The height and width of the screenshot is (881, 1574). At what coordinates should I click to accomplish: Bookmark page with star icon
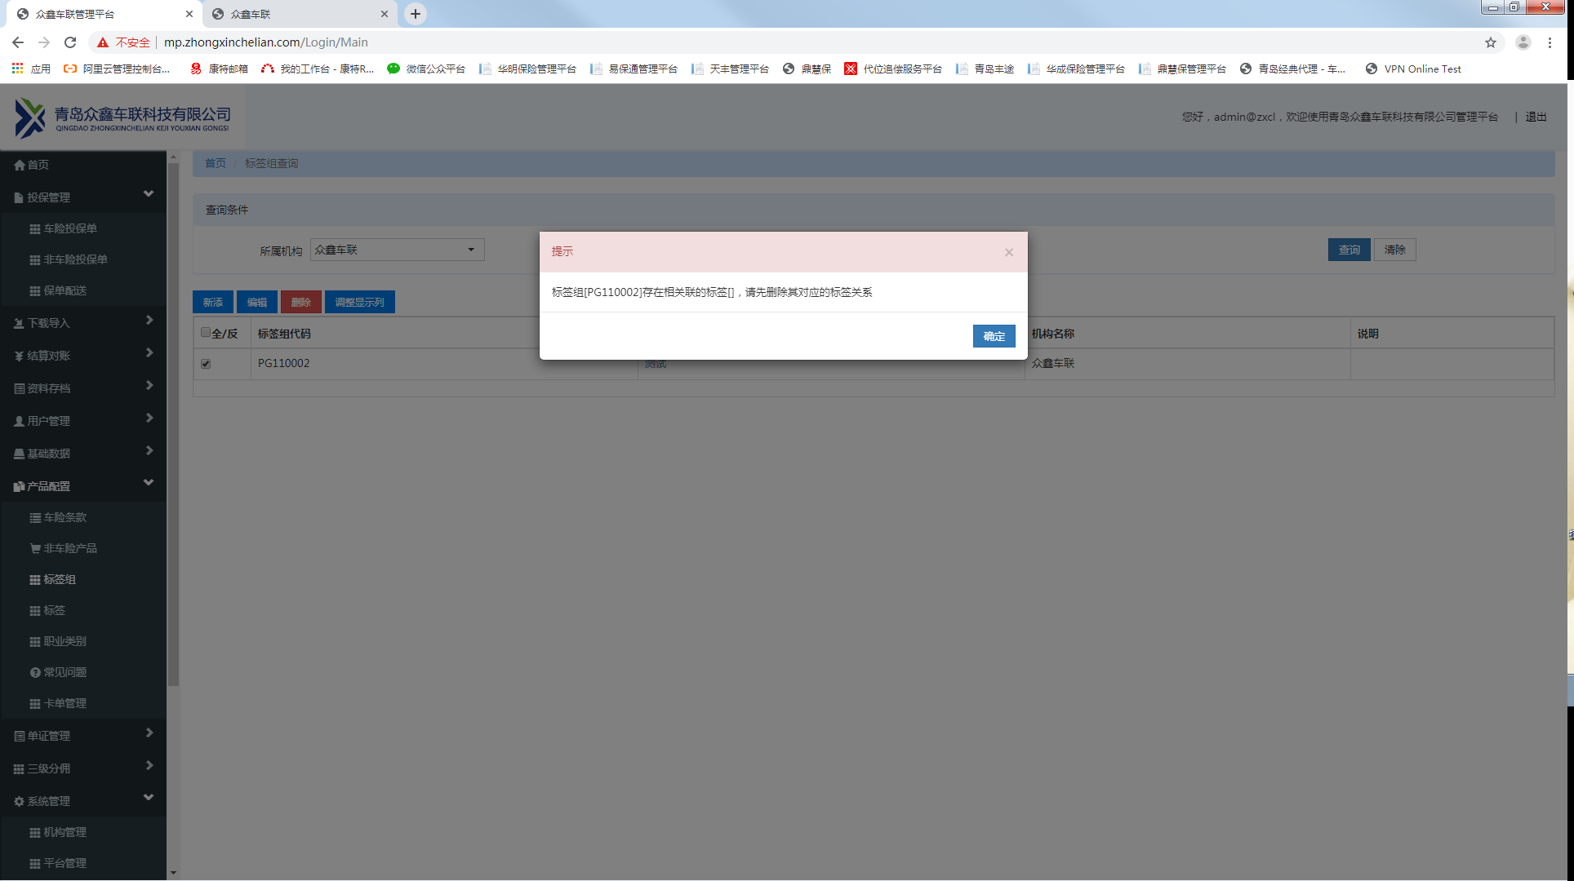[1491, 42]
